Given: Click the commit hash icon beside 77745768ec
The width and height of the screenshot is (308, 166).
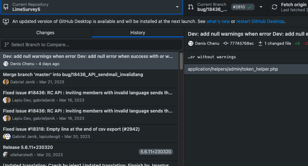Looking at the screenshot, I should pyautogui.click(x=226, y=43).
